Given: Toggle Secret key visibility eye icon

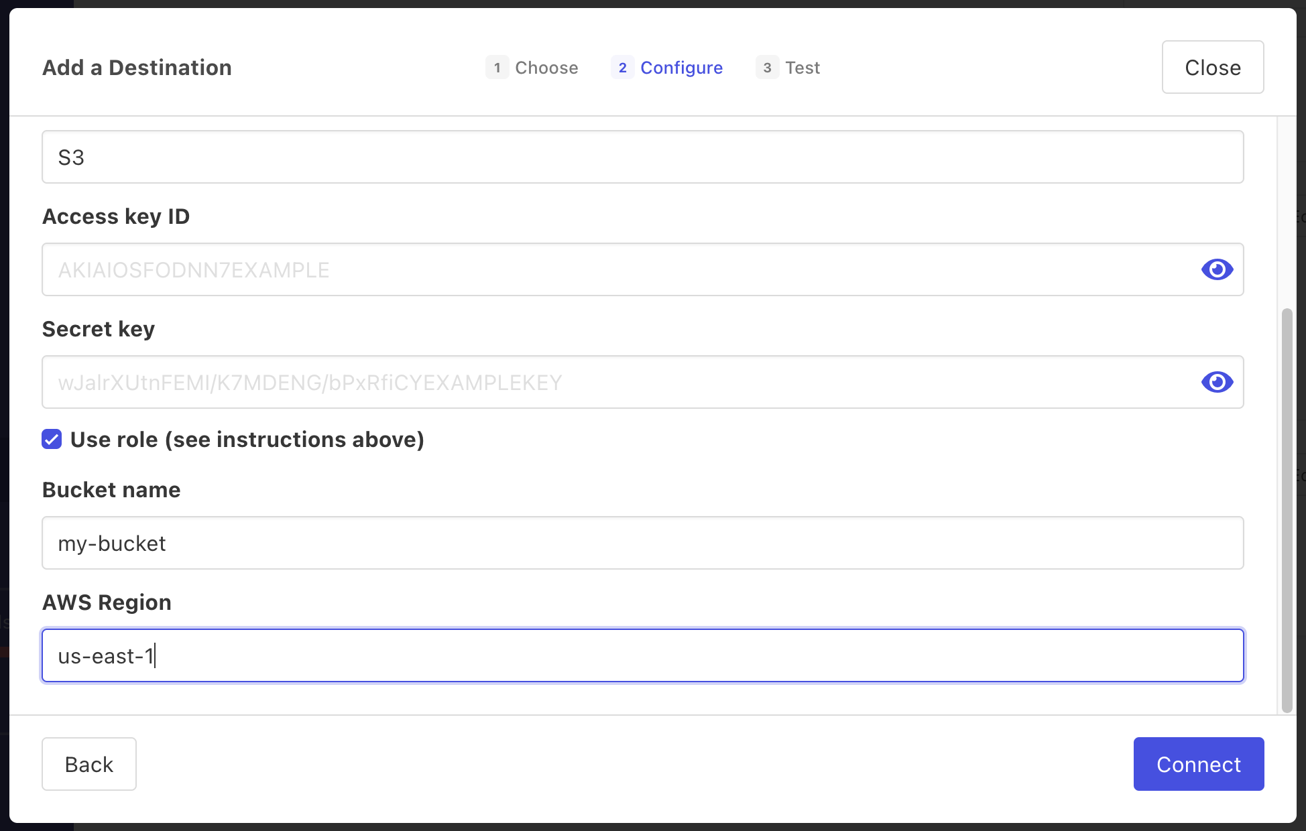Looking at the screenshot, I should [1216, 382].
